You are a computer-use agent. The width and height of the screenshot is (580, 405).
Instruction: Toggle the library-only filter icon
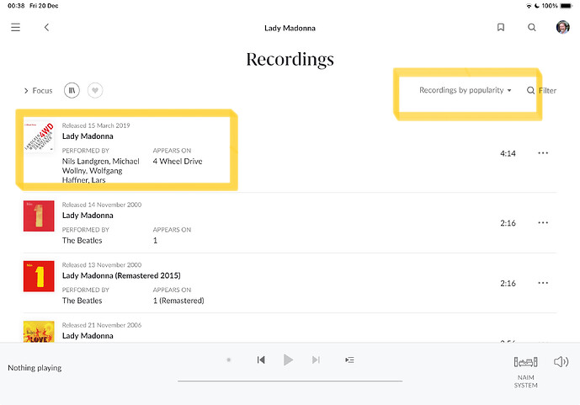(x=72, y=90)
